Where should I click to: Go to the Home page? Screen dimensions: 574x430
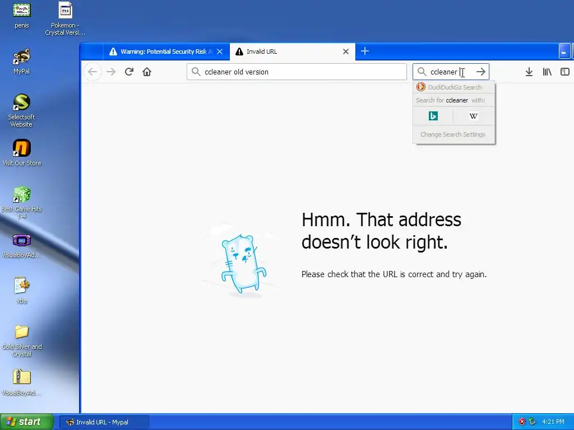(147, 72)
